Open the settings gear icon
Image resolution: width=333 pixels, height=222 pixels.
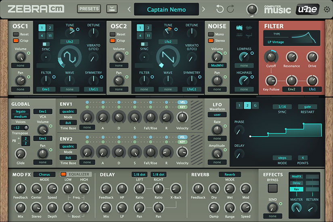(327, 9)
